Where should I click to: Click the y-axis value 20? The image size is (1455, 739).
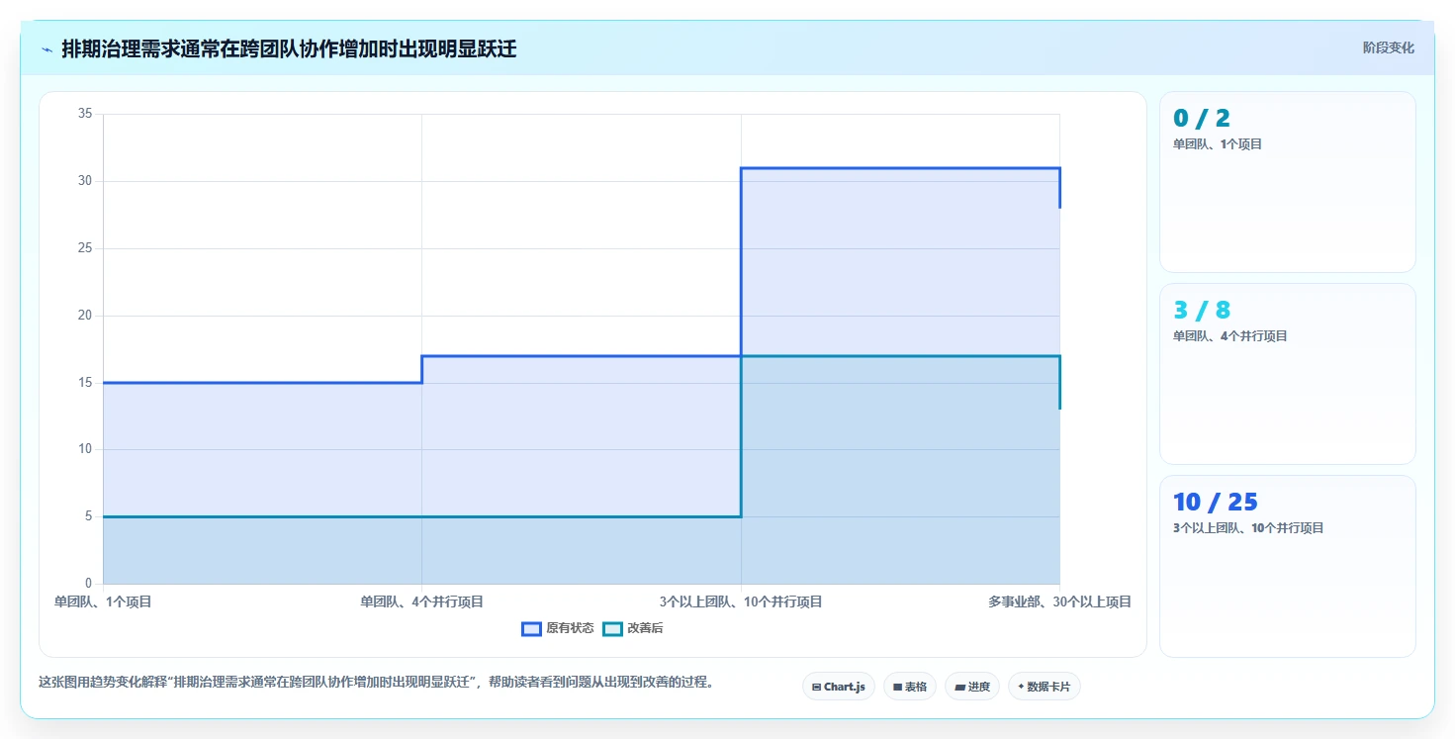click(85, 316)
